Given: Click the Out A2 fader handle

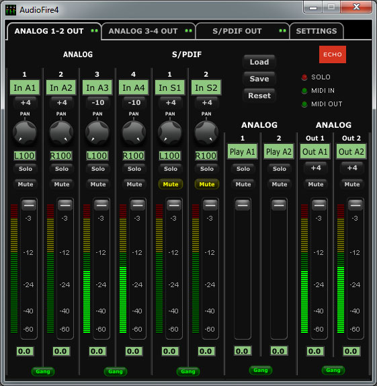Looking at the screenshot, I should (x=355, y=205).
